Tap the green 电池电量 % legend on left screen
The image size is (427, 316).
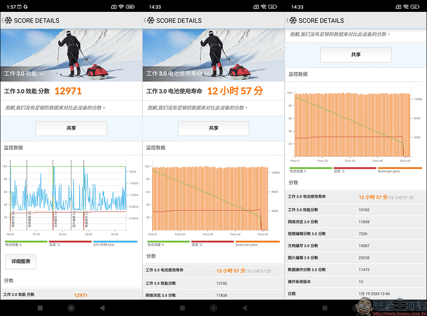(26, 243)
